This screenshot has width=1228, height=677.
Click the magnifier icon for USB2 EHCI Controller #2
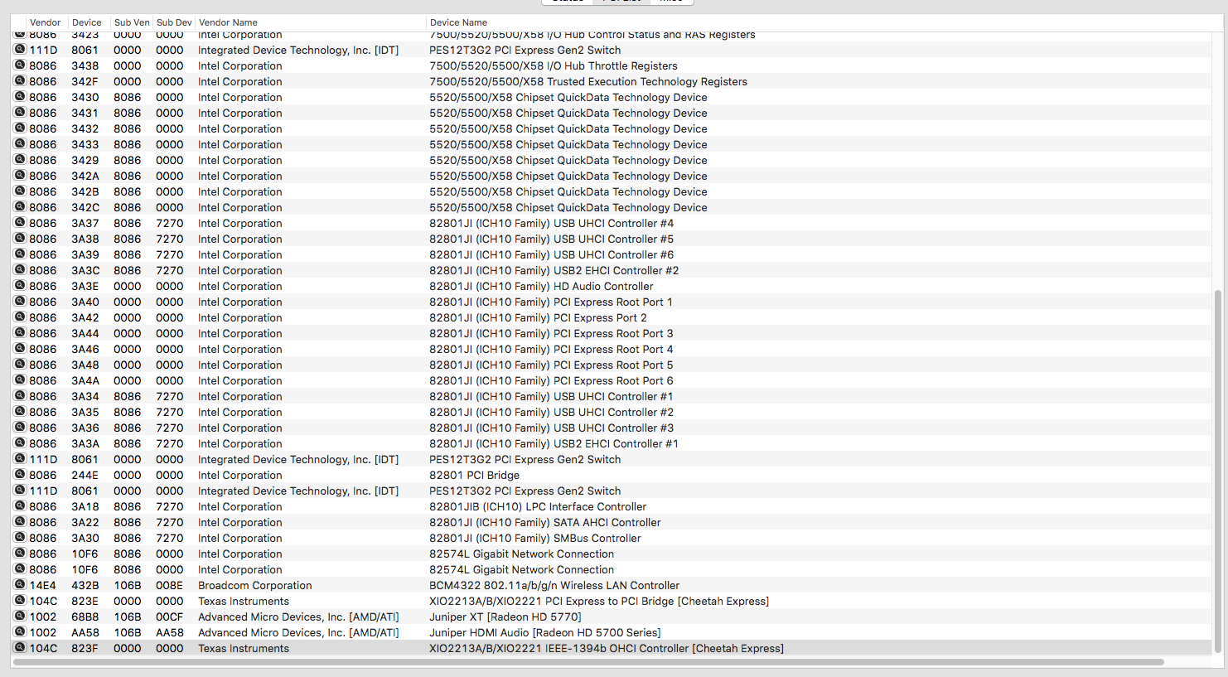click(x=20, y=269)
